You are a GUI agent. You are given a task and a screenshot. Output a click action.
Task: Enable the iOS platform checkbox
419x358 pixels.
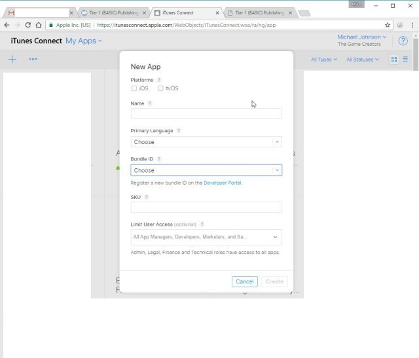click(x=134, y=88)
